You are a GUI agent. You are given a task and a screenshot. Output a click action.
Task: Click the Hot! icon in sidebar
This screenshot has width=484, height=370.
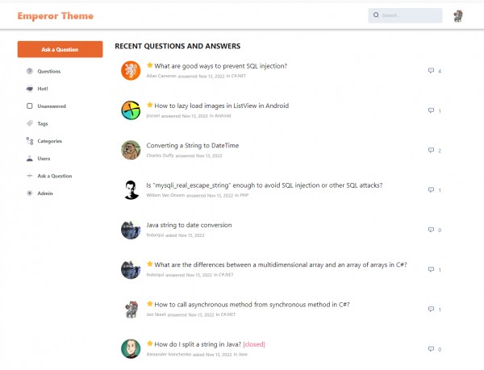coord(30,89)
